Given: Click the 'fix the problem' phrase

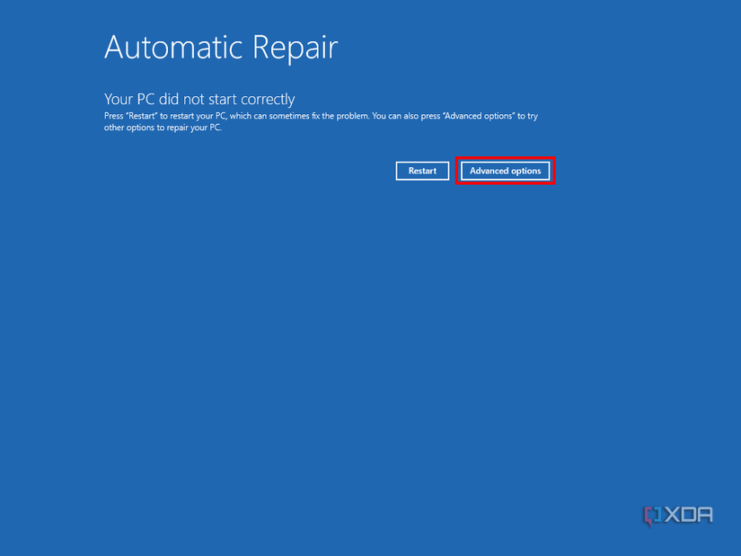Looking at the screenshot, I should (x=340, y=116).
